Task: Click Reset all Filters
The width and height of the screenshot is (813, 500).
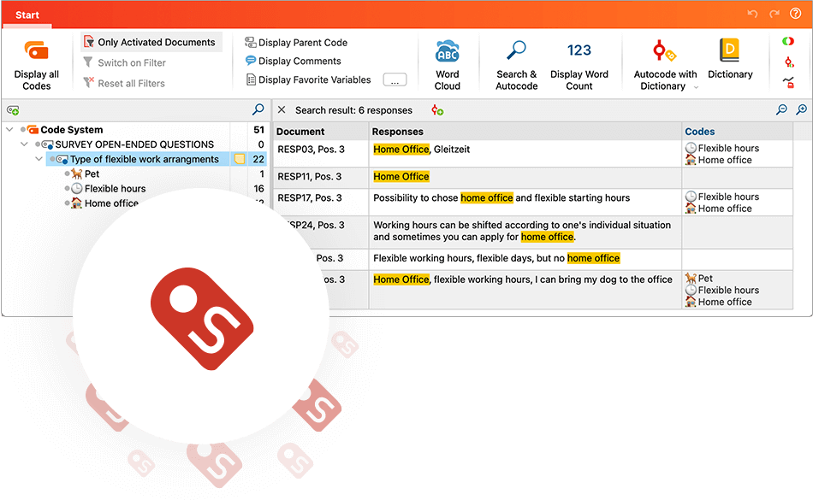Action: (x=124, y=84)
